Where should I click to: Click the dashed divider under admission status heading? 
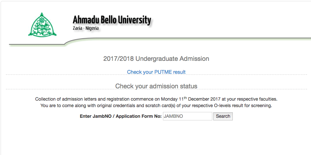(156, 89)
